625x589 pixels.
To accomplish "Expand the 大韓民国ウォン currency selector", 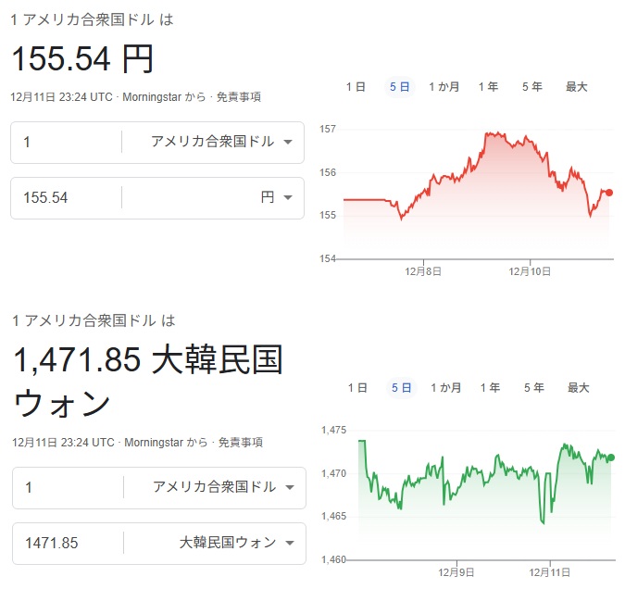I will (x=236, y=543).
